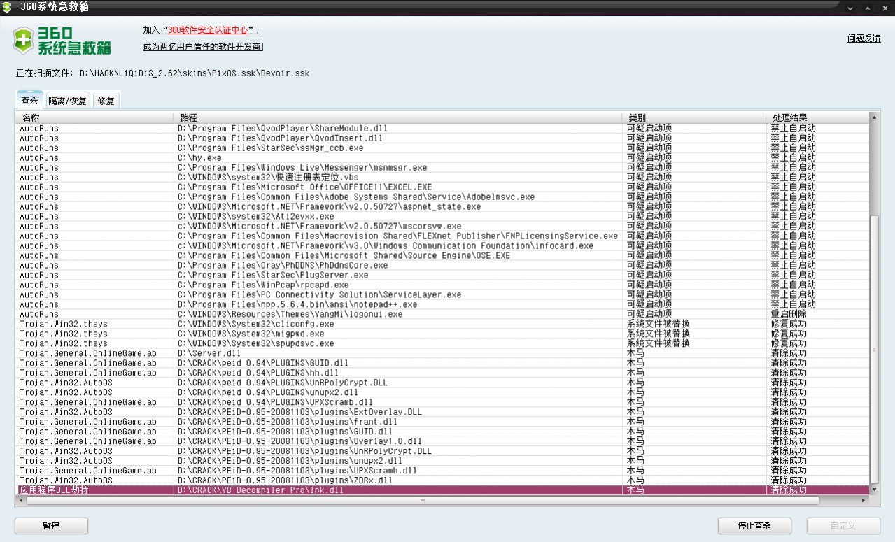The image size is (895, 542).
Task: Select row with cliconfg.exe path
Action: coord(443,325)
